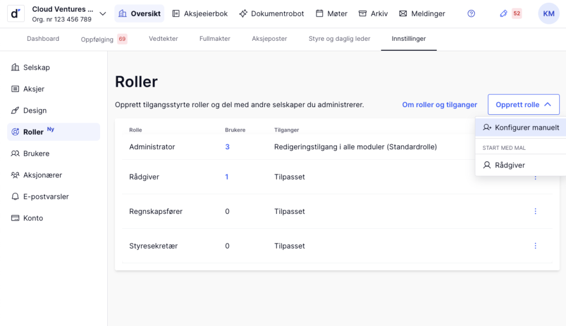
Task: Open options menu for Regnskapsfører role
Action: click(535, 211)
